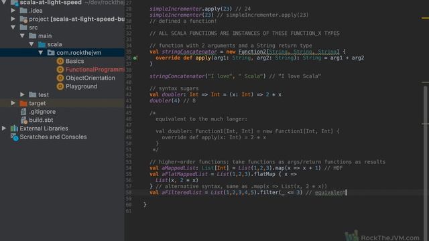Open the FunctionalProgramming file
The height and width of the screenshot is (241, 429).
95,70
